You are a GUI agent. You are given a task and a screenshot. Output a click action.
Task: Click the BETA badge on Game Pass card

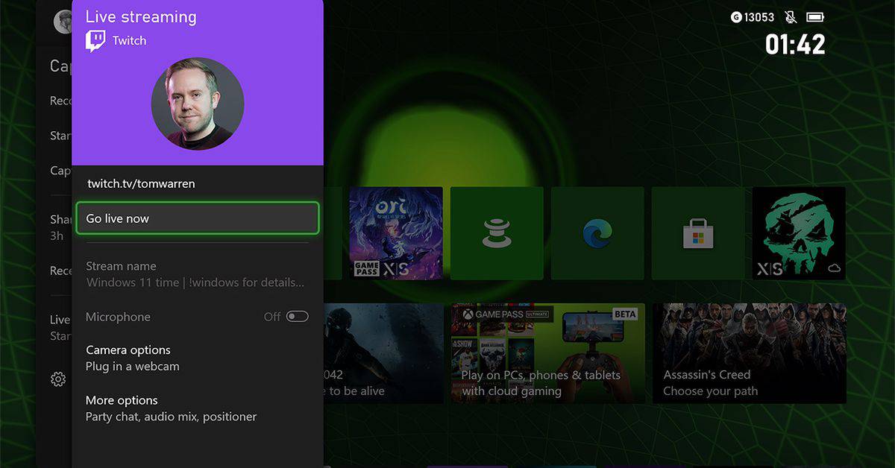[x=625, y=314]
